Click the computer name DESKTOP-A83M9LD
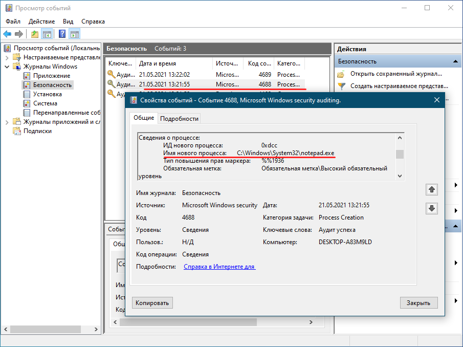The width and height of the screenshot is (463, 347). (345, 242)
